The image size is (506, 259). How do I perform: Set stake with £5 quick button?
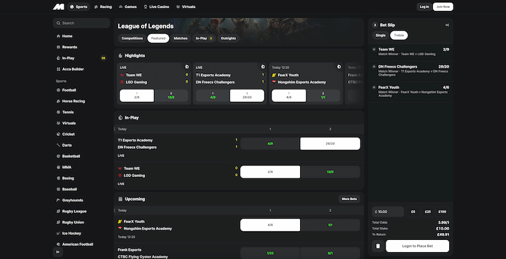pos(413,212)
